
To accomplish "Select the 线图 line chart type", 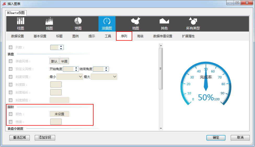I will point(49,24).
